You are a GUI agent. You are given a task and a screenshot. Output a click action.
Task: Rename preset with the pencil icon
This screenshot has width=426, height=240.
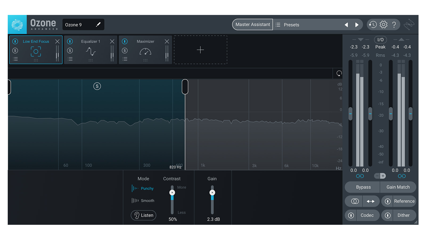coord(98,25)
